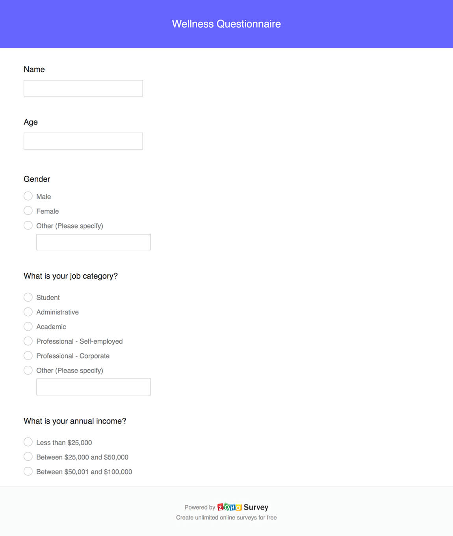Select Between $25,000 and $50,000 option
Viewport: 453px width, 536px height.
click(28, 456)
